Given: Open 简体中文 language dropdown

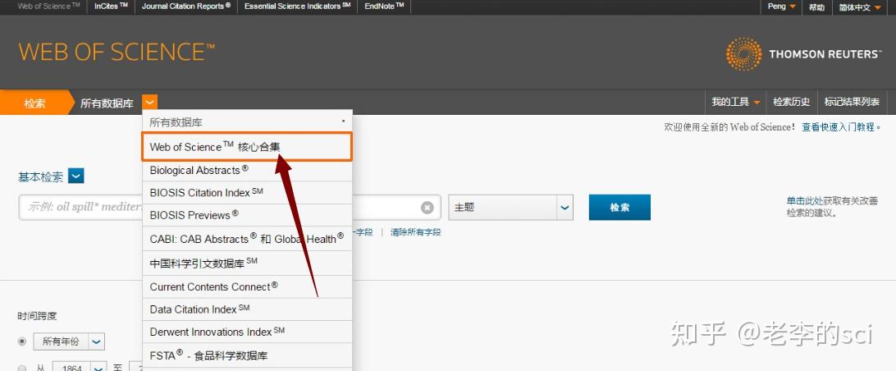Looking at the screenshot, I should tap(860, 7).
